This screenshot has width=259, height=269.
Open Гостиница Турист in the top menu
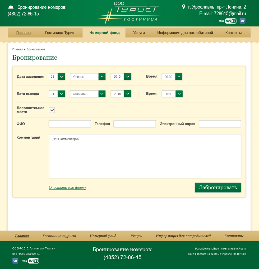click(x=61, y=33)
